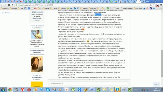Open the Новогодний кулина... reminder link

coord(37,19)
